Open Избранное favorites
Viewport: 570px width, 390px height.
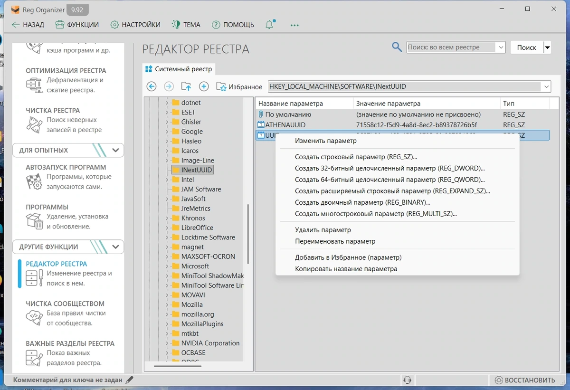(x=239, y=87)
